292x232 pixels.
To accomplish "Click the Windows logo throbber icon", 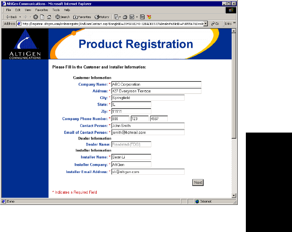I will (231, 10).
